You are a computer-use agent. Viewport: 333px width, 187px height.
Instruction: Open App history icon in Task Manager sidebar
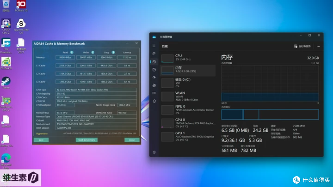154,70
